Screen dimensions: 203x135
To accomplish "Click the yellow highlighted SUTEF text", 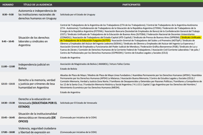I will click(85, 41).
